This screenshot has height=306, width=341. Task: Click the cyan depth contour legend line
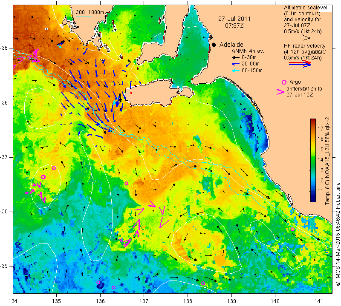point(84,17)
